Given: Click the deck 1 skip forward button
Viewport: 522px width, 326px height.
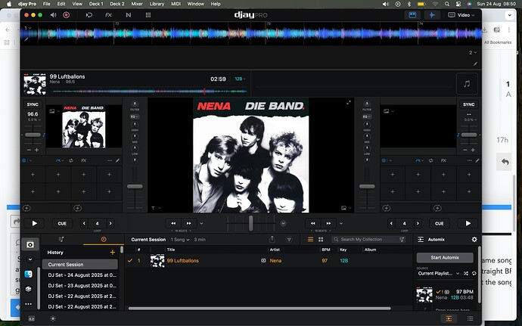Looking at the screenshot, I should (189, 223).
